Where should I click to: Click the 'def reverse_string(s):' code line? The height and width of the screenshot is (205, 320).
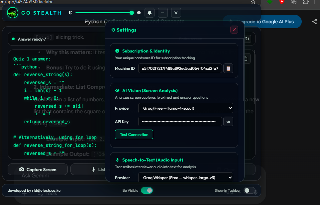point(43,75)
